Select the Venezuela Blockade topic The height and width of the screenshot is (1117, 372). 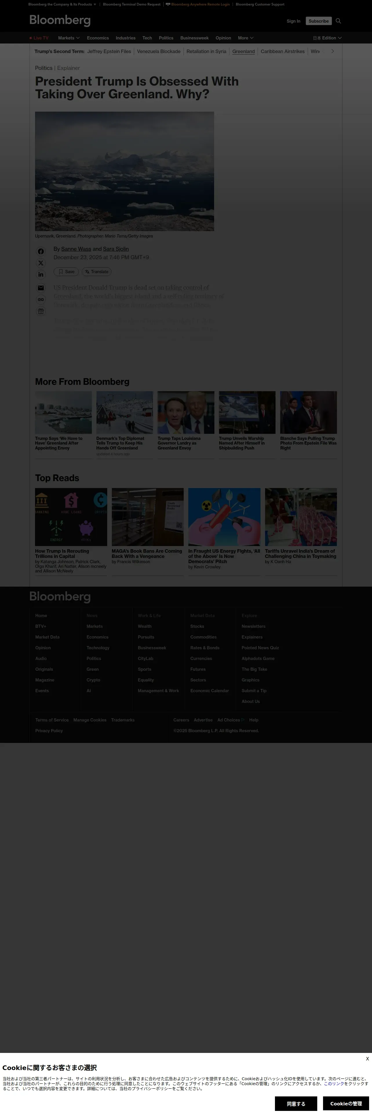(x=158, y=51)
